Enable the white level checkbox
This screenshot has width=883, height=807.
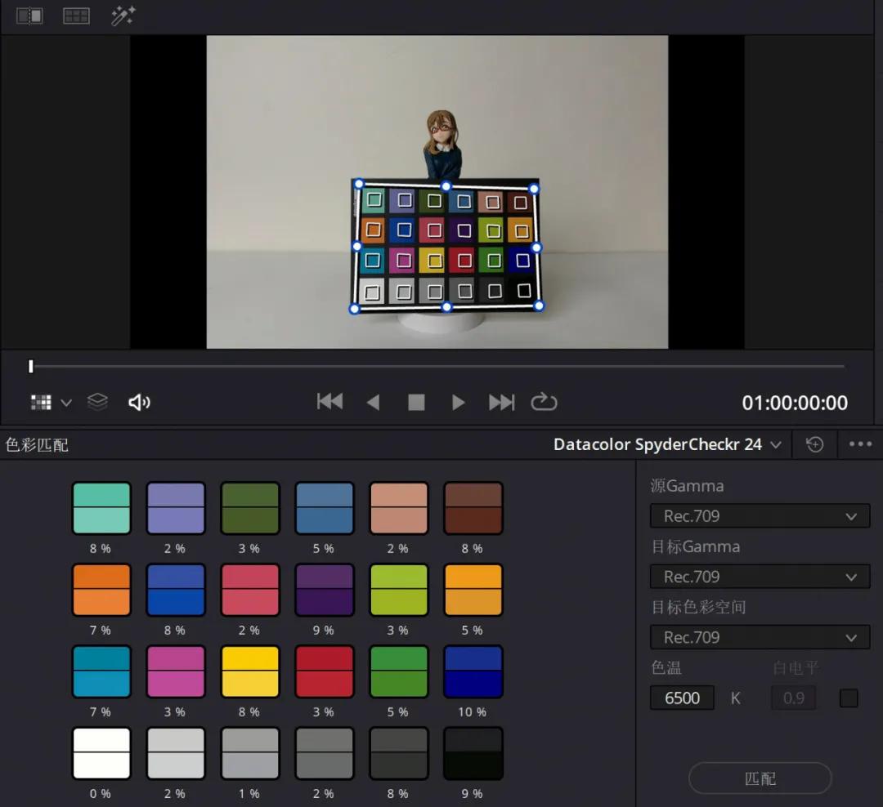click(849, 698)
